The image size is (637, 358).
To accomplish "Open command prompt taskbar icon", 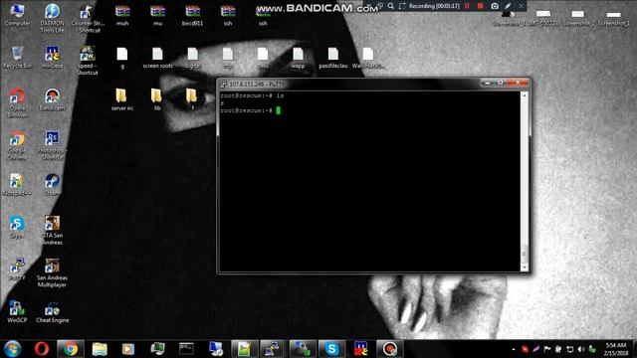I will tap(186, 349).
